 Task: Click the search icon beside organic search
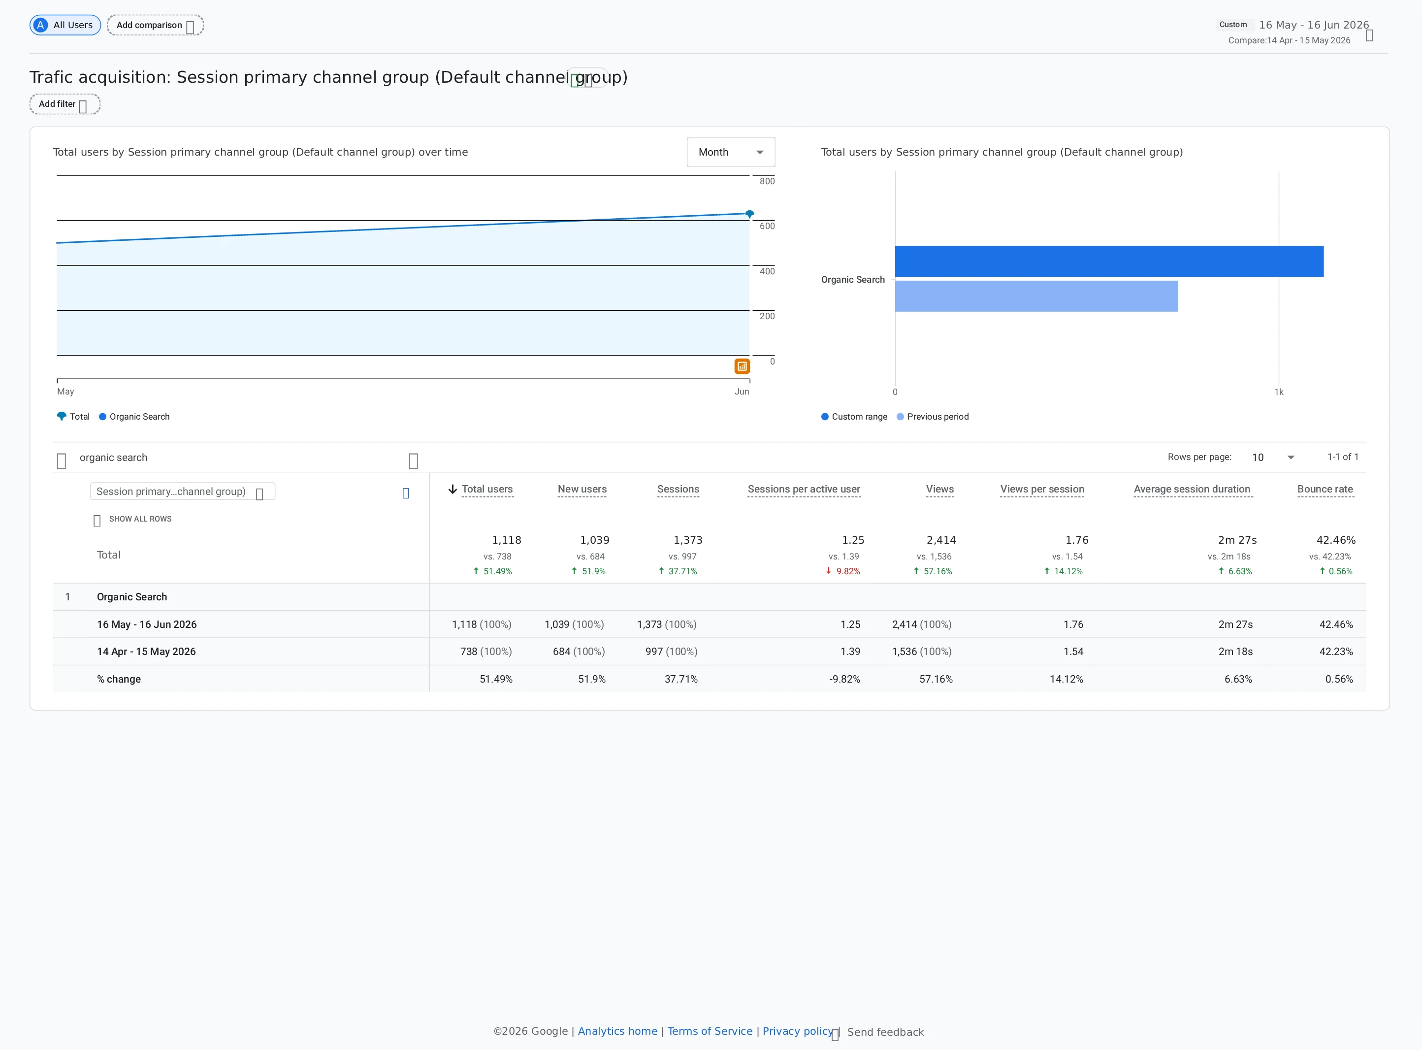(x=62, y=460)
